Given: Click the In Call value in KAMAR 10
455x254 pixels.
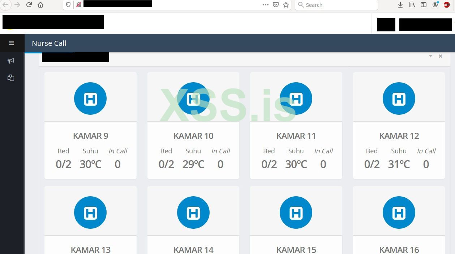Looking at the screenshot, I should tap(220, 165).
